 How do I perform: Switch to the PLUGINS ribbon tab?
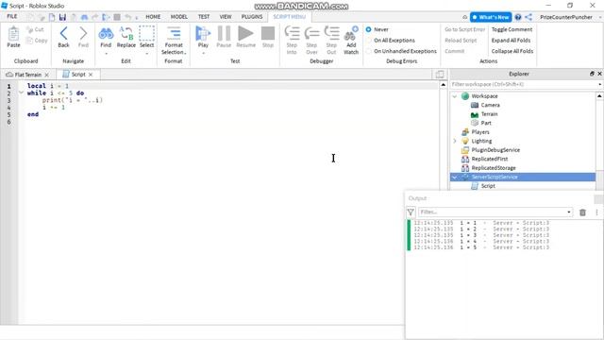252,17
